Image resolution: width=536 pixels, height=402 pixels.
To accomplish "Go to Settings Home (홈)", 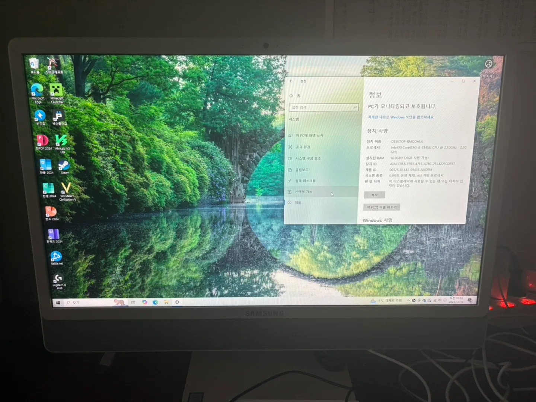I will pos(295,96).
